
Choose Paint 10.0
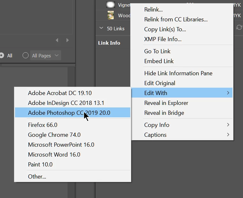click(73, 165)
